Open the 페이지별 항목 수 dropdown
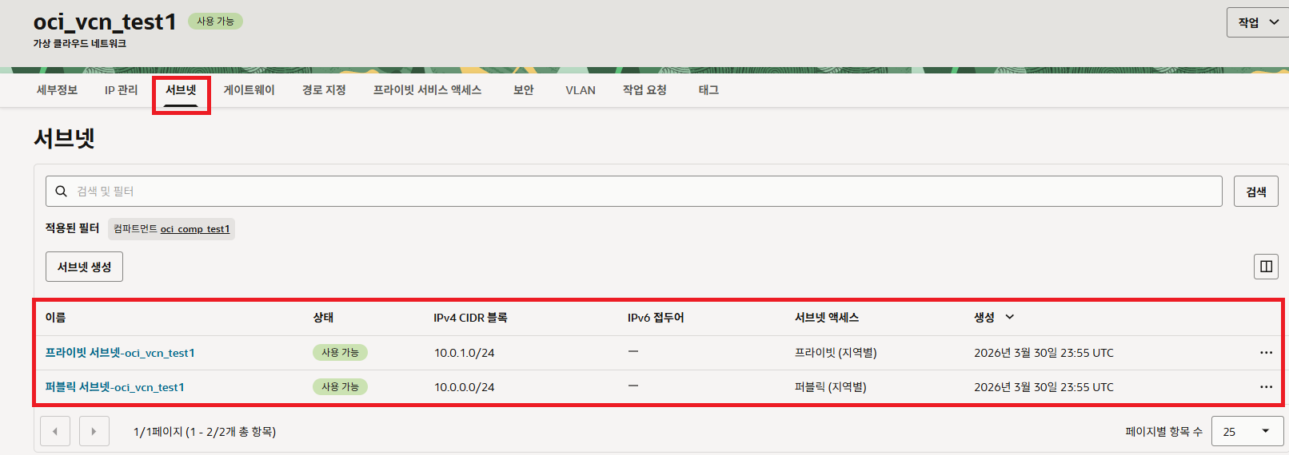Image resolution: width=1289 pixels, height=455 pixels. point(1247,431)
